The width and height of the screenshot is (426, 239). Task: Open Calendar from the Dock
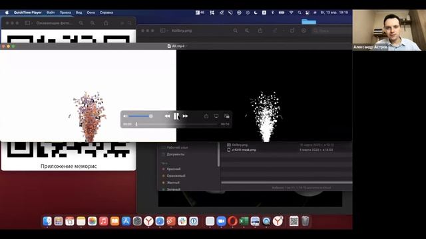click(69, 221)
